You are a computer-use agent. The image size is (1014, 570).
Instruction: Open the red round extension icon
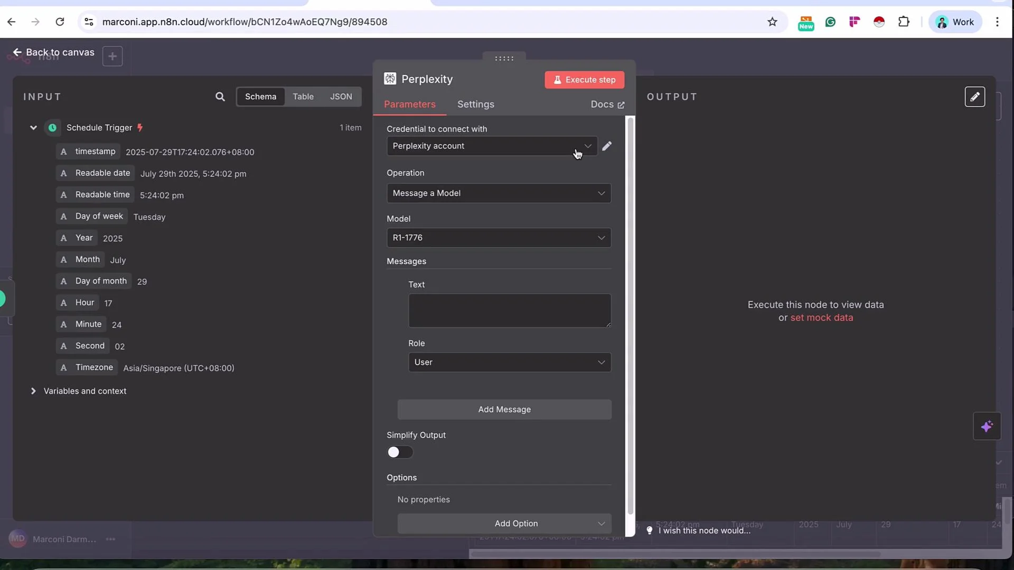pos(879,22)
